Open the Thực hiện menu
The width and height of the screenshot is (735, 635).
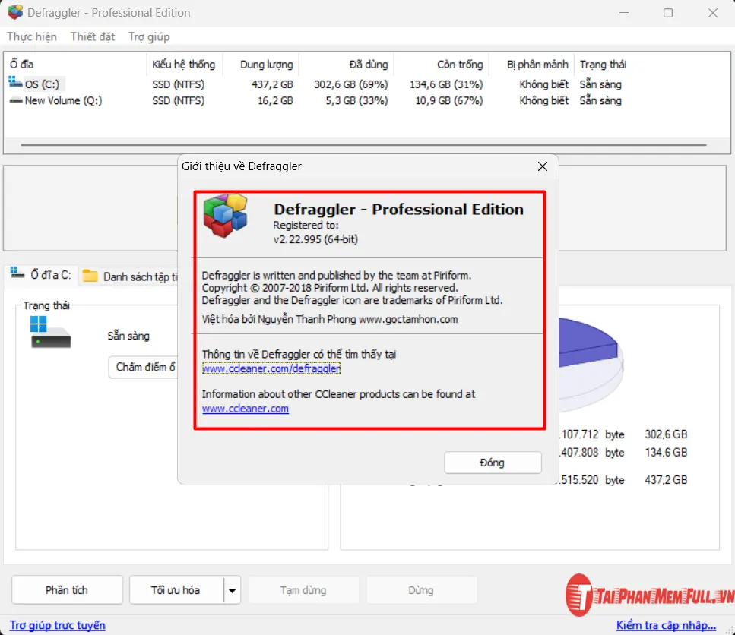coord(32,36)
